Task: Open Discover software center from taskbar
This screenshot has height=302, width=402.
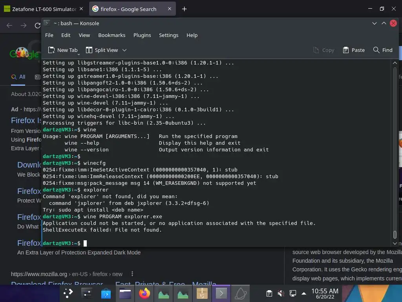Action: point(106,293)
